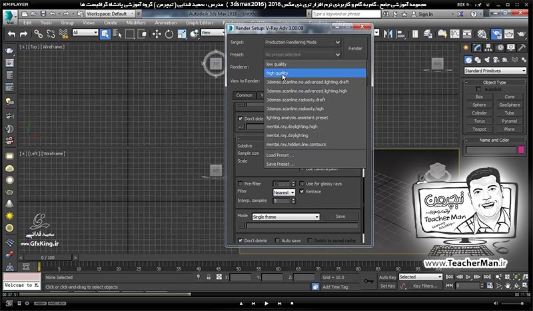
Task: Select the Bind to Space Warp icon
Action: tap(63, 34)
